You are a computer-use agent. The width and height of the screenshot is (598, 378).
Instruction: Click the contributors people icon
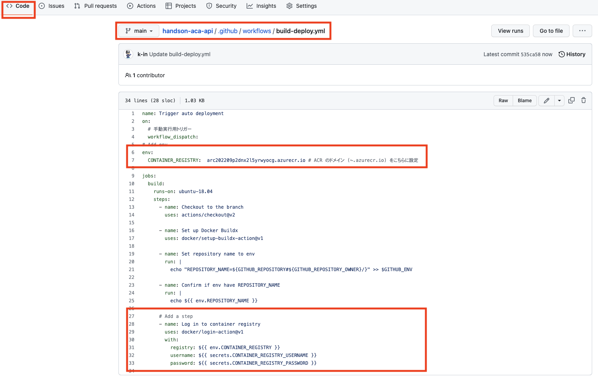[128, 75]
